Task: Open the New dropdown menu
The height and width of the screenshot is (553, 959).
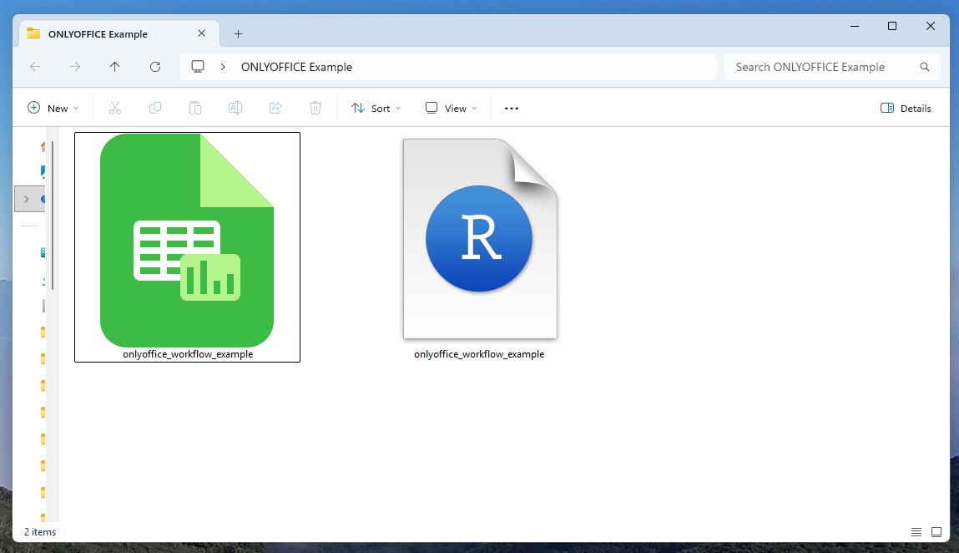Action: [x=53, y=108]
